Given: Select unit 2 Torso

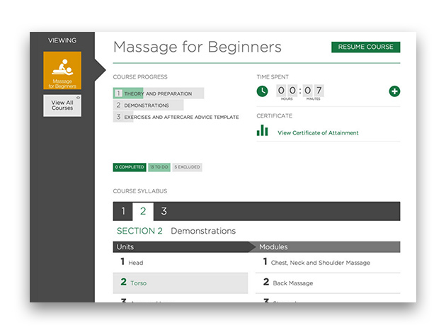Looking at the screenshot, I should point(181,283).
